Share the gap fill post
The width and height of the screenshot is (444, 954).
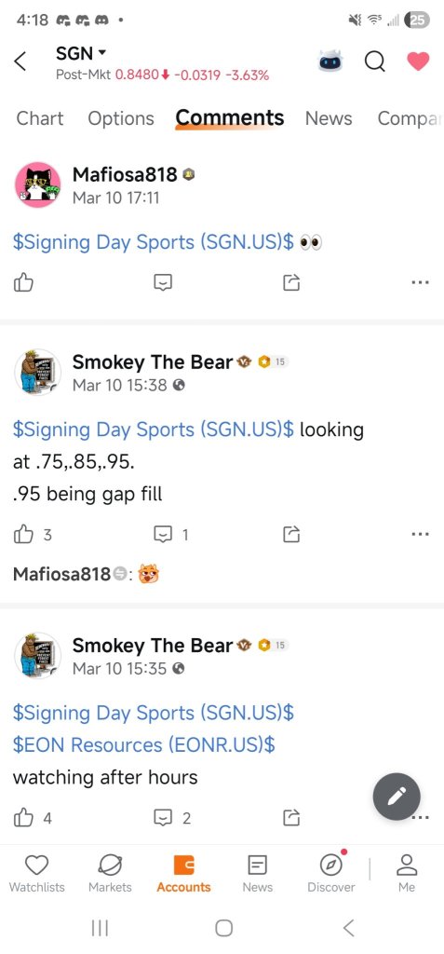(x=291, y=535)
